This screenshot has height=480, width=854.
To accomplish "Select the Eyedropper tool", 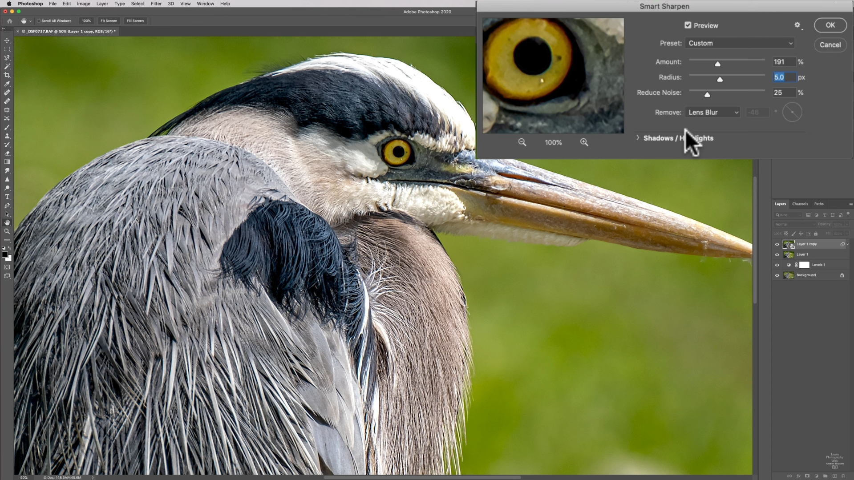I will (x=7, y=84).
